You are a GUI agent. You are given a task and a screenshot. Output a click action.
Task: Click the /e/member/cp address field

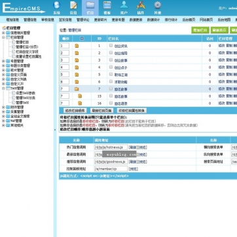point(111,169)
